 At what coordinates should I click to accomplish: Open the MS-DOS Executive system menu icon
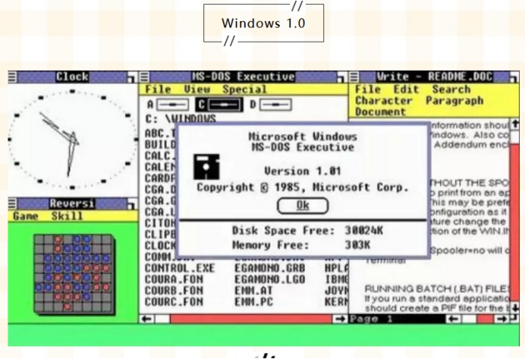click(144, 77)
